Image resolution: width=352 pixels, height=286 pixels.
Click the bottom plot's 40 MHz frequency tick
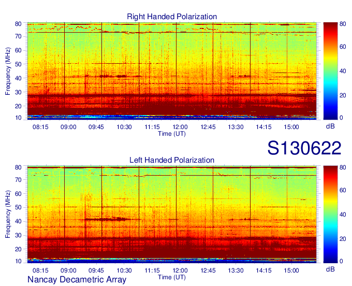[18, 222]
